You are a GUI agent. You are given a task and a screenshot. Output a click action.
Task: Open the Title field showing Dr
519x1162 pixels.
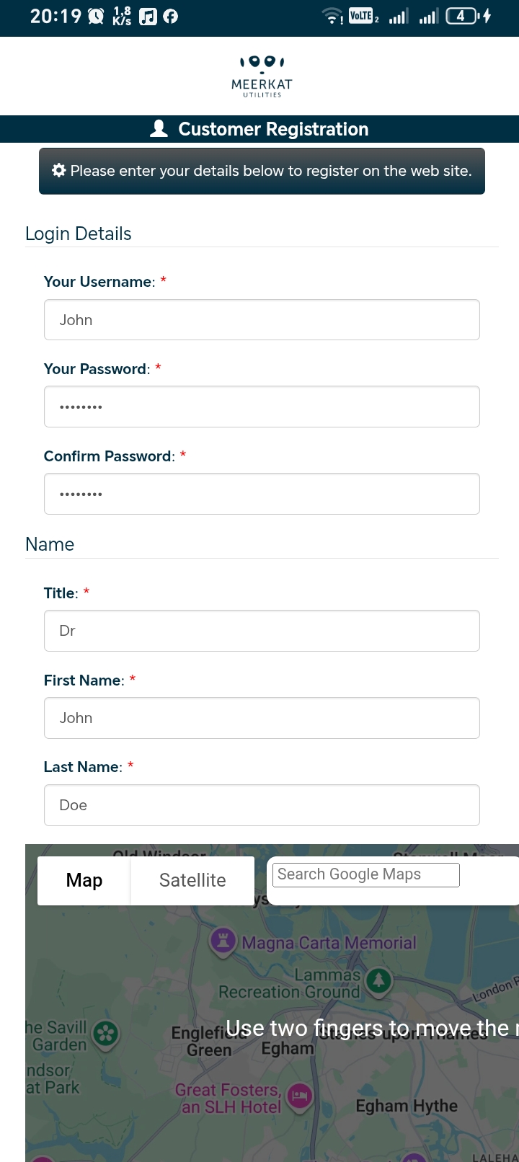point(262,631)
